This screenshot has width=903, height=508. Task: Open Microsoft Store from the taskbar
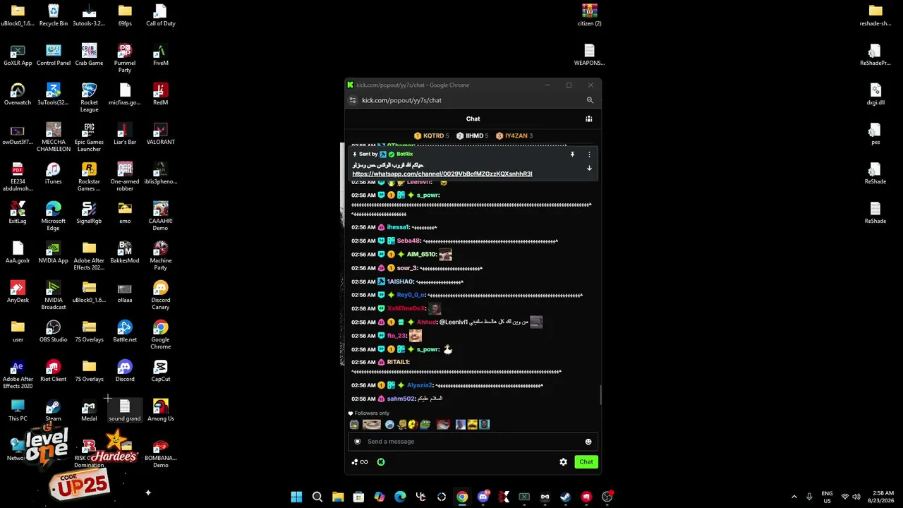pos(358,497)
